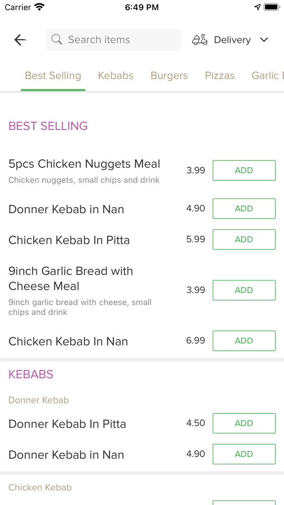Add Donner Kebab In Pitta for 4.50
Image resolution: width=284 pixels, height=505 pixels.
[244, 423]
